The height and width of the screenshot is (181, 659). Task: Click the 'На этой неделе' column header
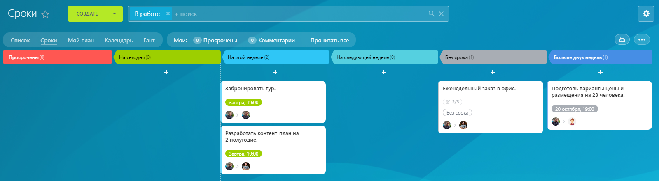pyautogui.click(x=275, y=57)
